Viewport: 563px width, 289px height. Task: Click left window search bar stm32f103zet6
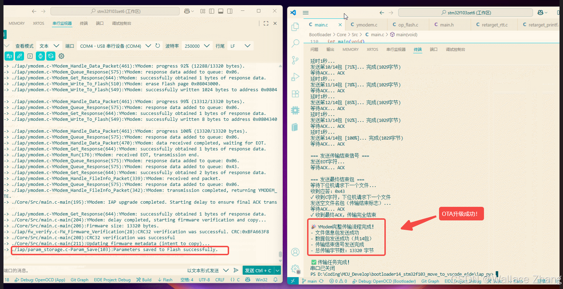pyautogui.click(x=115, y=11)
